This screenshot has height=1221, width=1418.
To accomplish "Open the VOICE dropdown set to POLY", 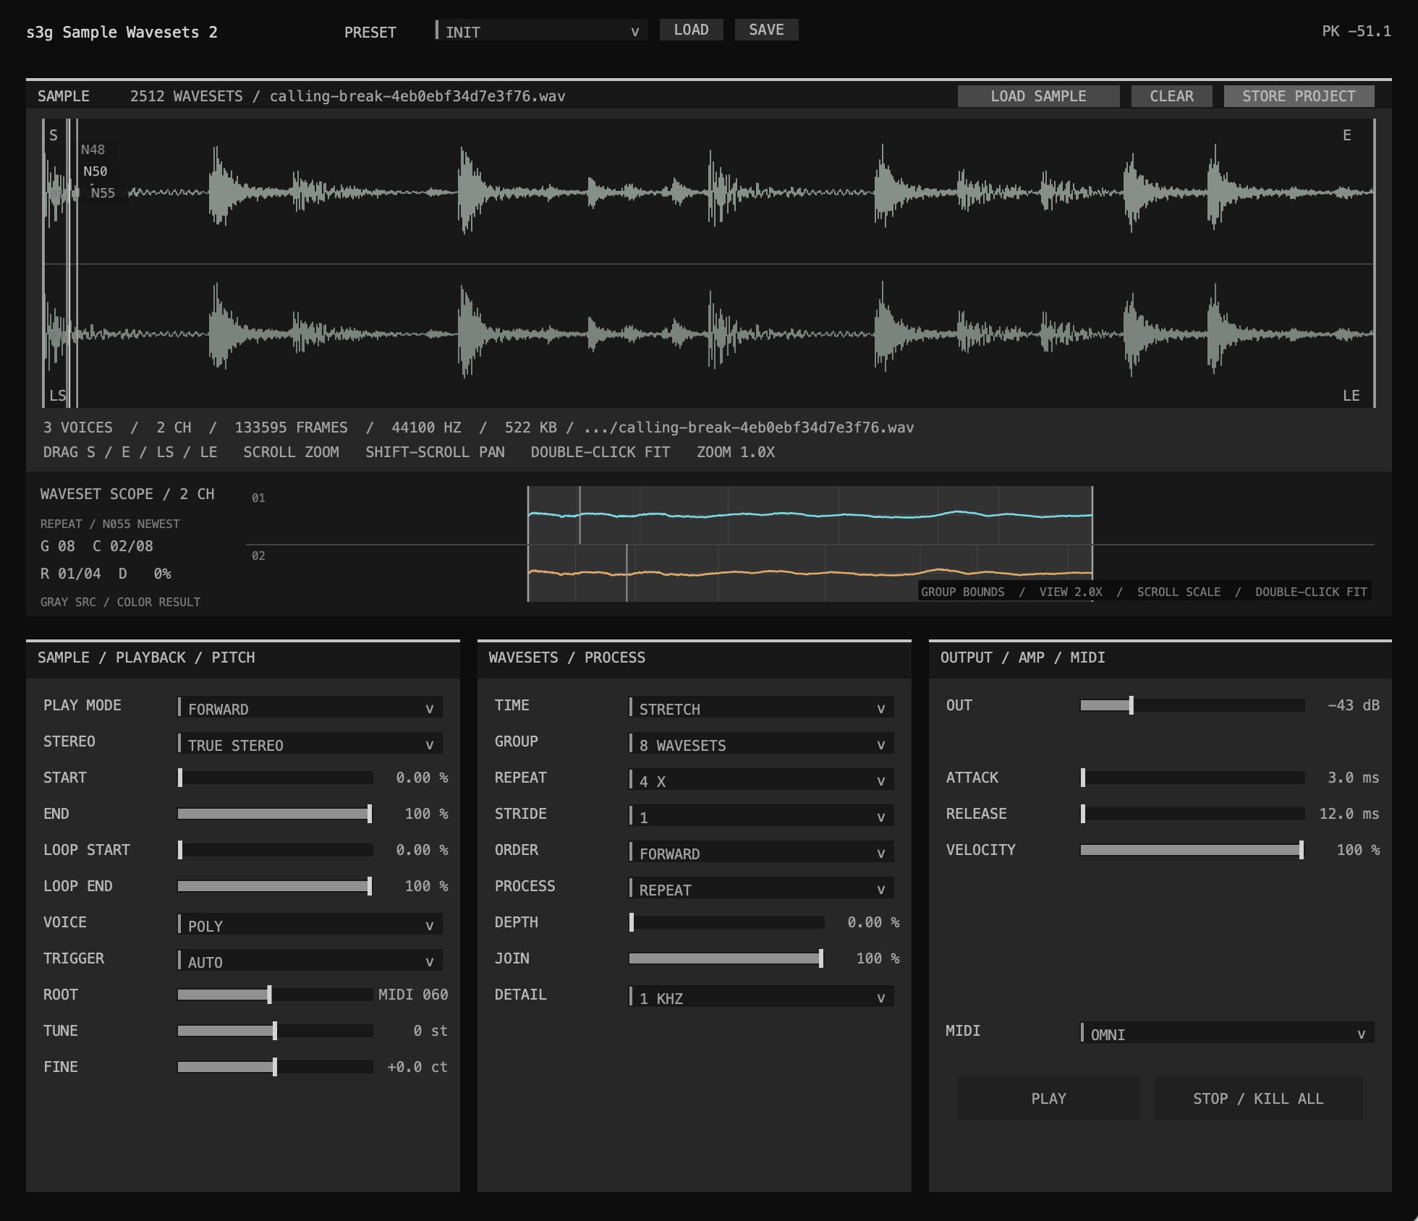I will coord(310,925).
